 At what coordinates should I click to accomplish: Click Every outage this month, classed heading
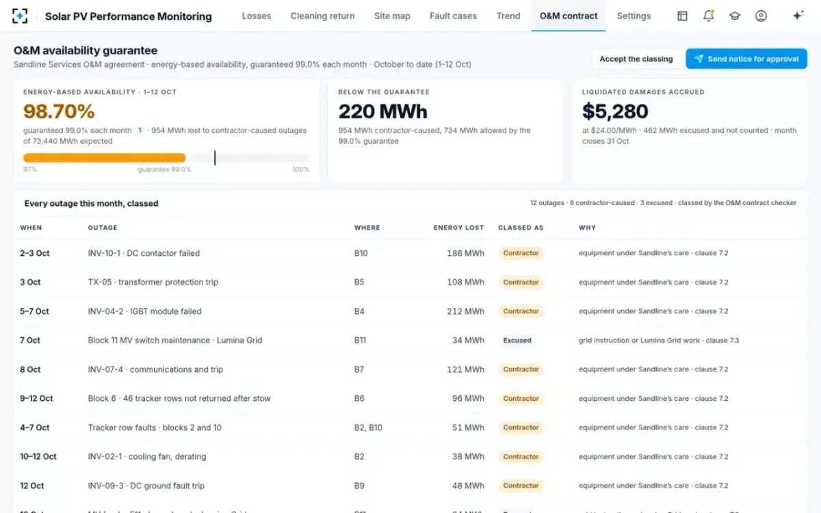(91, 203)
